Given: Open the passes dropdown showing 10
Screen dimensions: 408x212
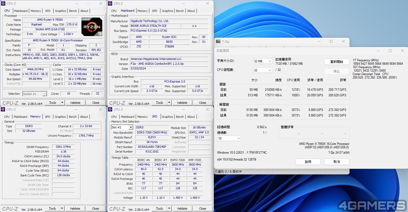Looking at the screenshot, I should (229, 139).
